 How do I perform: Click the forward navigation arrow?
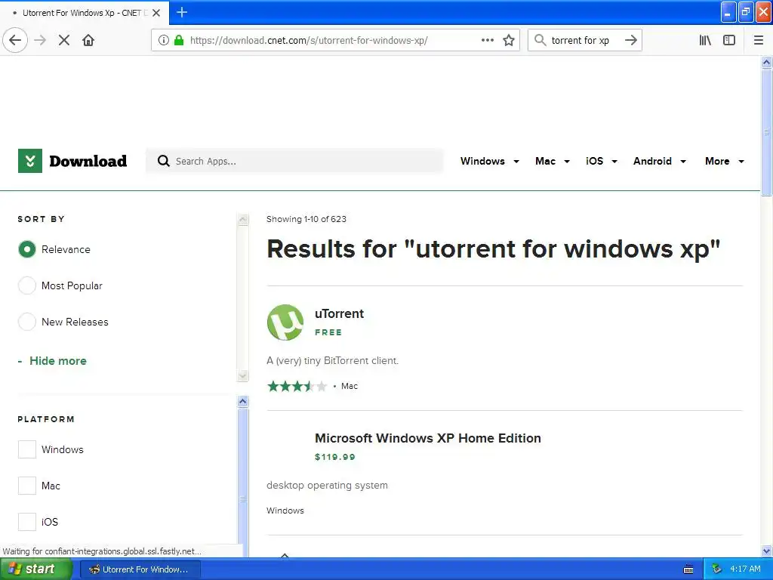click(40, 40)
